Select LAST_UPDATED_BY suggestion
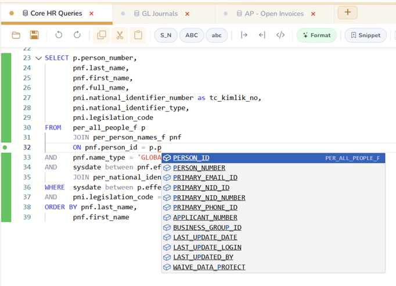Image resolution: width=396 pixels, height=286 pixels. tap(273, 257)
